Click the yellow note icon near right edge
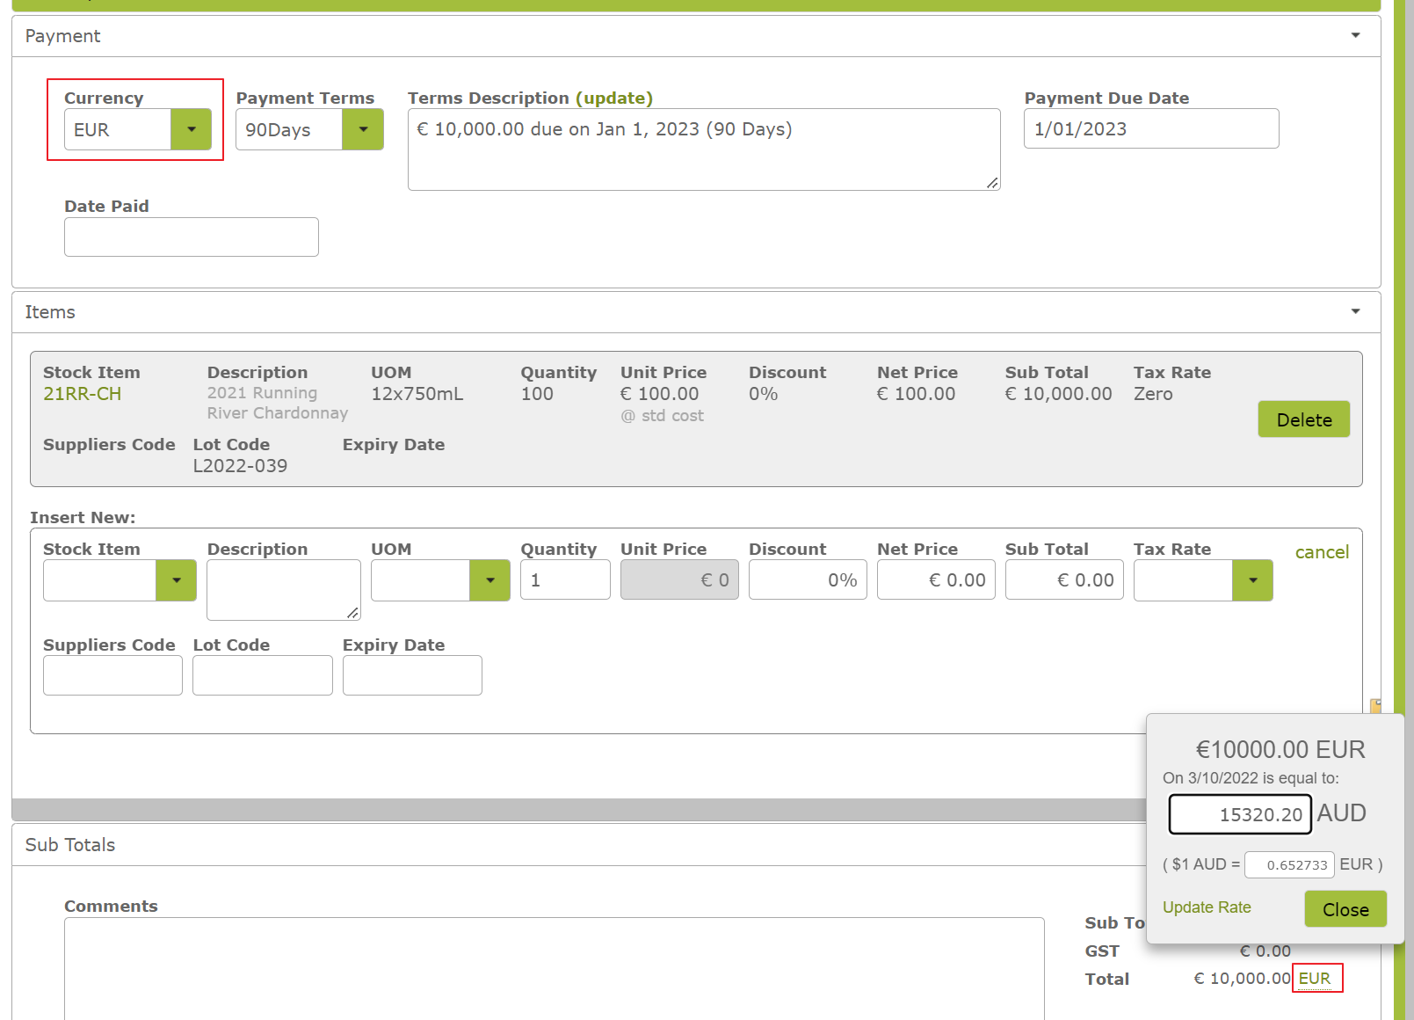Screen dimensions: 1414x1020 pyautogui.click(x=1376, y=705)
